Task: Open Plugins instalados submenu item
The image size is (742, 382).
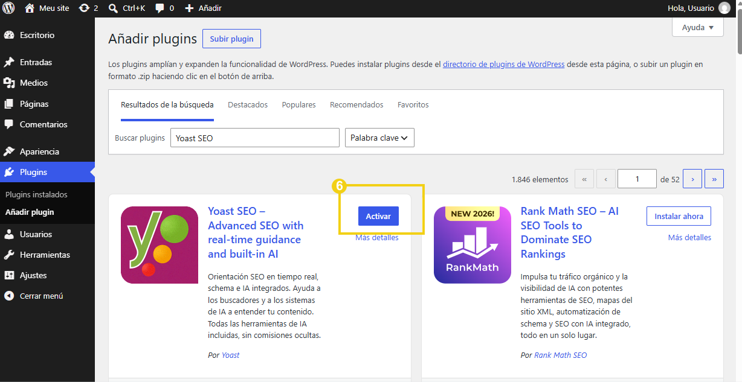Action: (x=36, y=194)
